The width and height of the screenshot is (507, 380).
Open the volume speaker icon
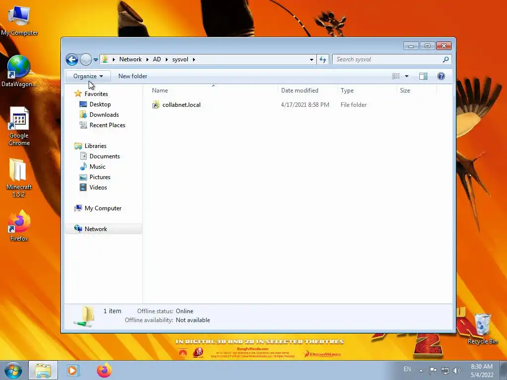pyautogui.click(x=456, y=370)
